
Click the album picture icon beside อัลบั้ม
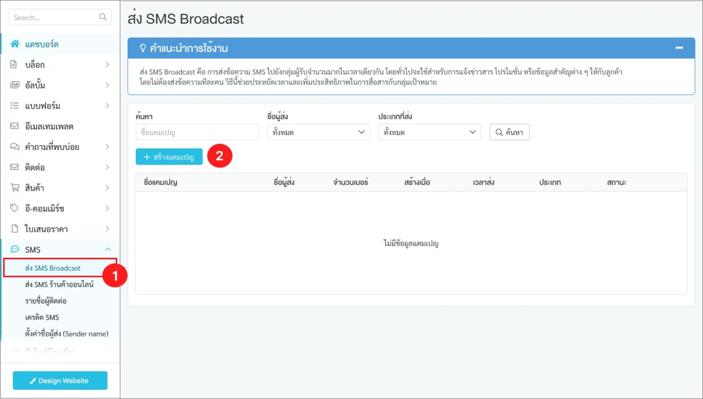point(15,85)
